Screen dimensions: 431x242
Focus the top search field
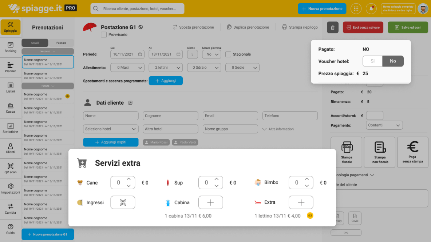(138, 9)
